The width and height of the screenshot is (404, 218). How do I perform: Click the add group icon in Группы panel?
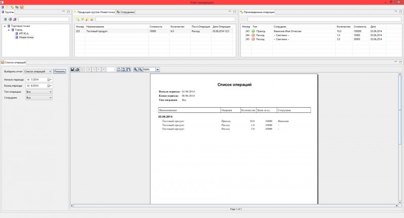(5, 19)
